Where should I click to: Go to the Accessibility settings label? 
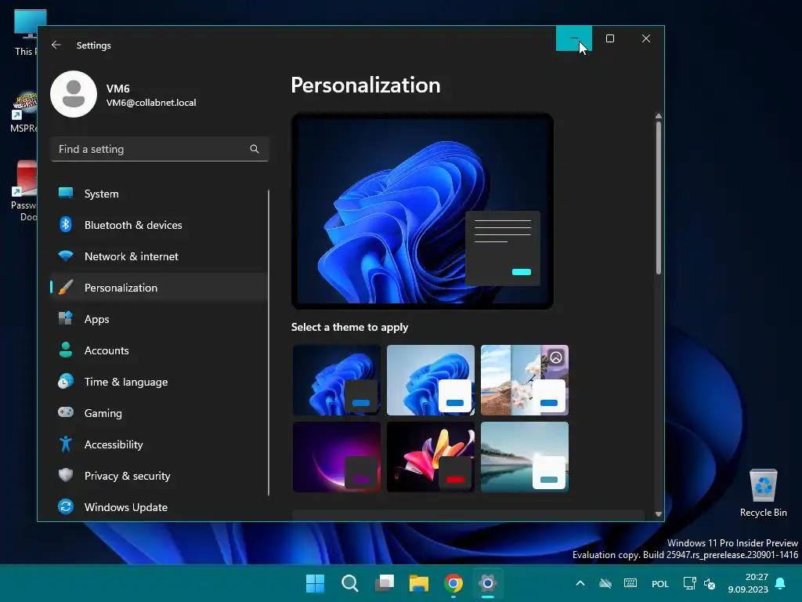[x=114, y=445]
